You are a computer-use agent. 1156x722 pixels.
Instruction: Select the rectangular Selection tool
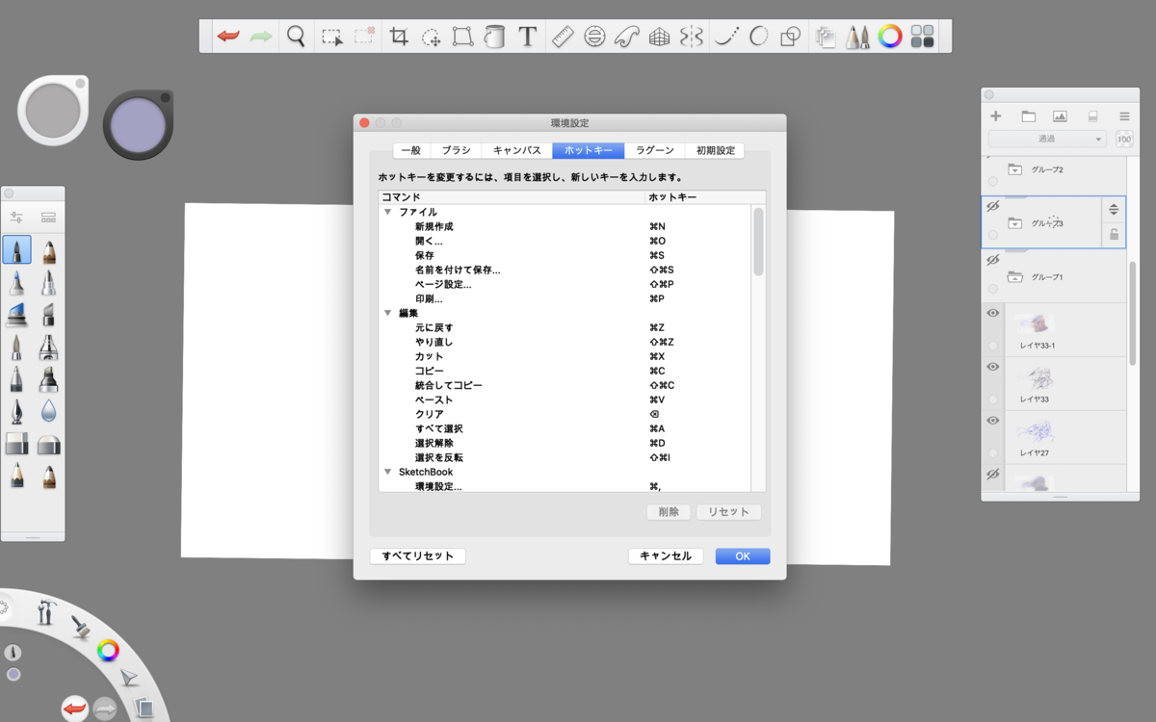pos(331,37)
